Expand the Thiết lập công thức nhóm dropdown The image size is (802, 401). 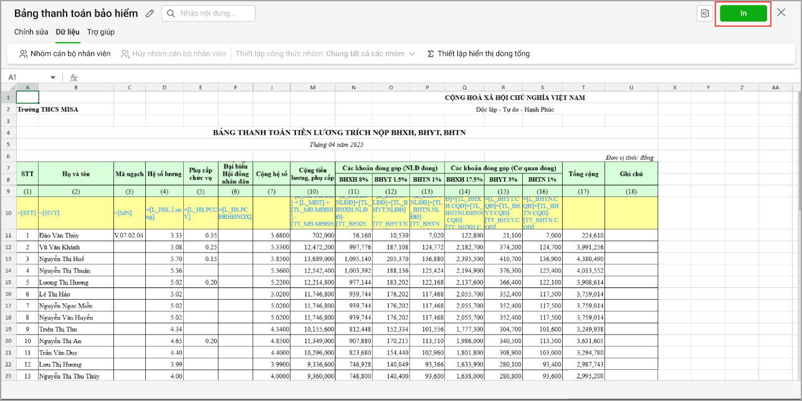point(325,53)
